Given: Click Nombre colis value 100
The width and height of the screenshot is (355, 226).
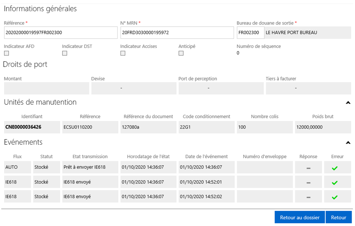Looking at the screenshot, I should point(242,127).
